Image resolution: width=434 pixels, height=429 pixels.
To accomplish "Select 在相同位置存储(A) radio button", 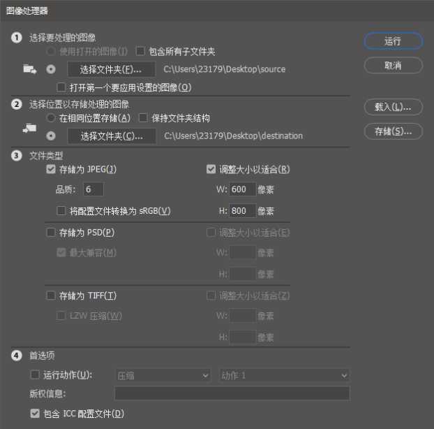I will pos(51,118).
